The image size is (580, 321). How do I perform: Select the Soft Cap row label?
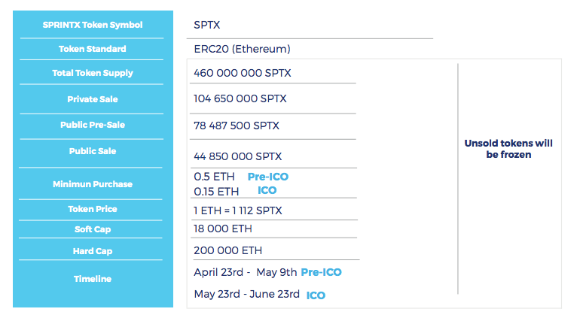point(93,229)
